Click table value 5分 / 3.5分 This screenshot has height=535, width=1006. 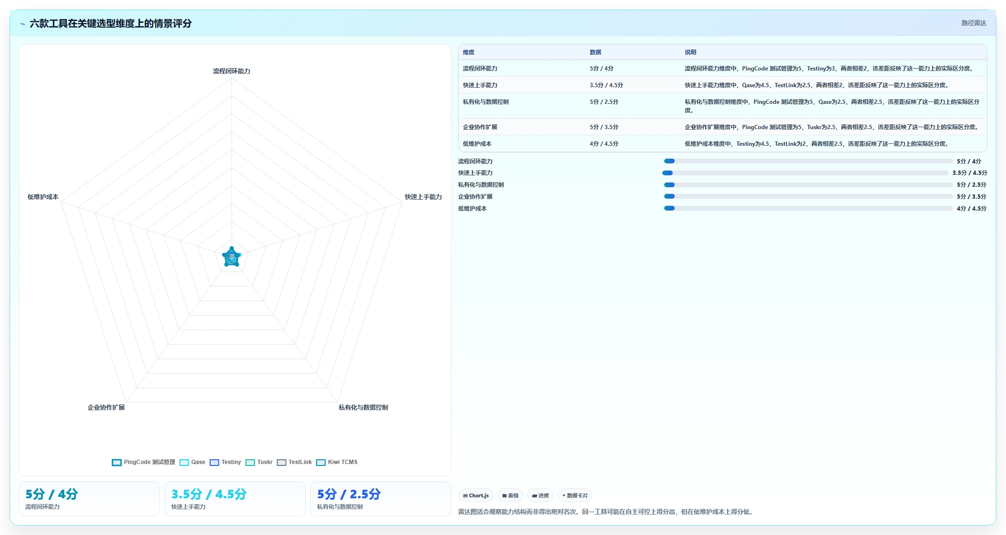pyautogui.click(x=604, y=127)
